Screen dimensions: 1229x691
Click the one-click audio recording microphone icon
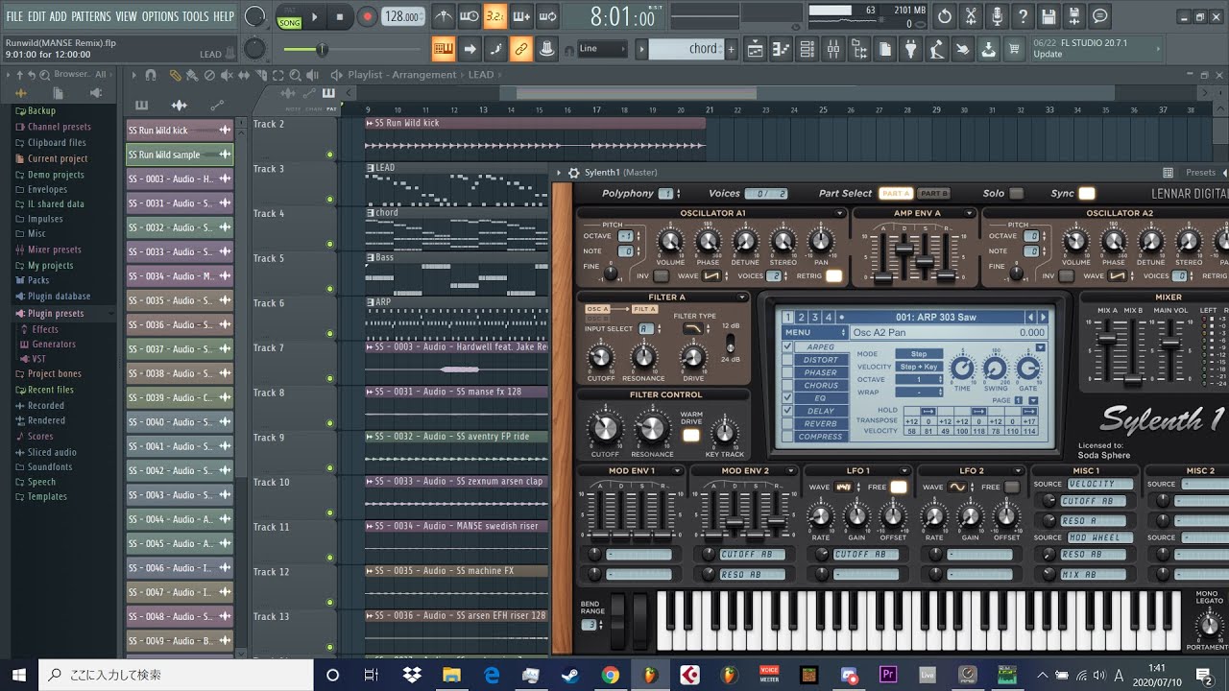[997, 16]
